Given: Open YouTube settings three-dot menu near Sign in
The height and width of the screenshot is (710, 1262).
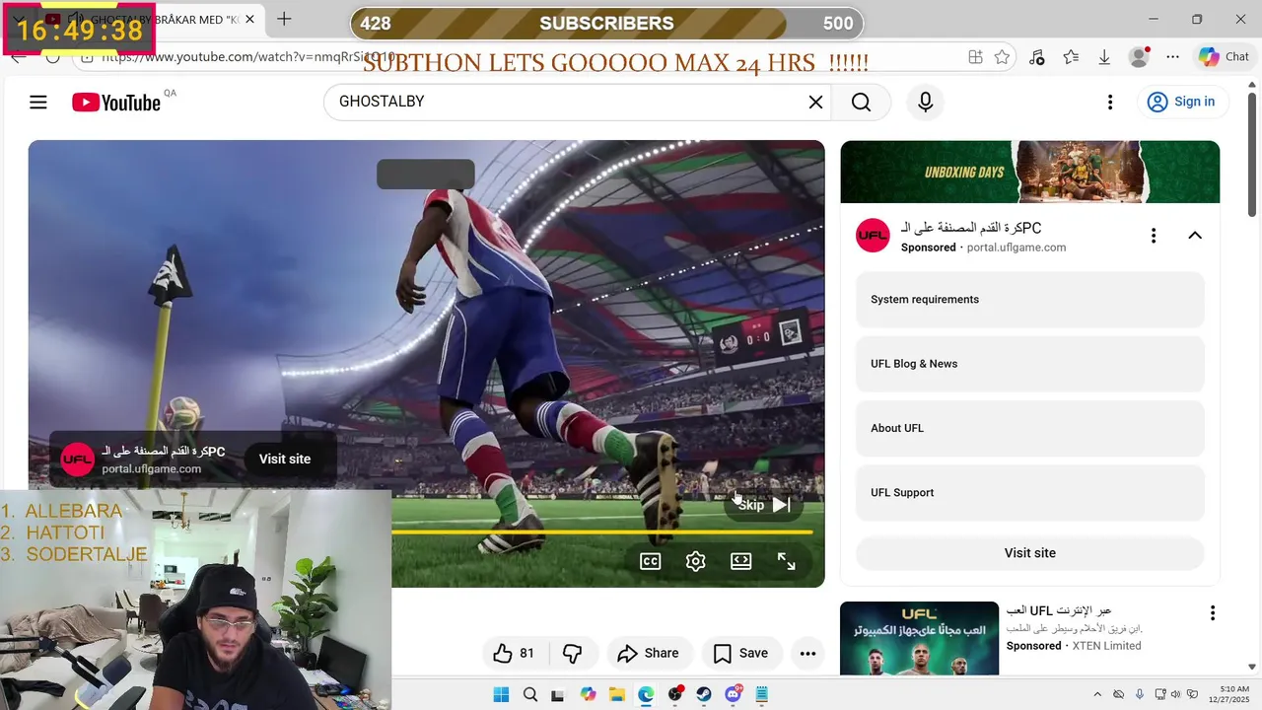Looking at the screenshot, I should (1110, 102).
